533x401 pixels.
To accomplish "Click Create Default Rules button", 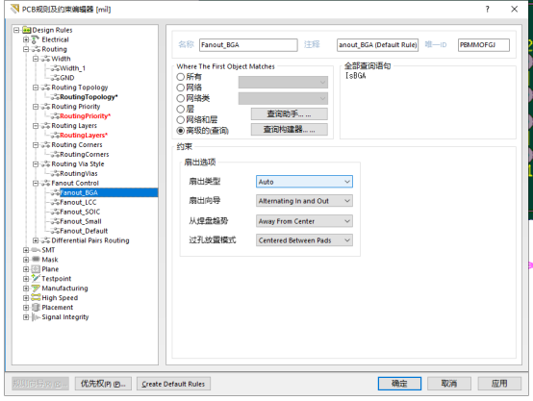I will click(x=173, y=384).
